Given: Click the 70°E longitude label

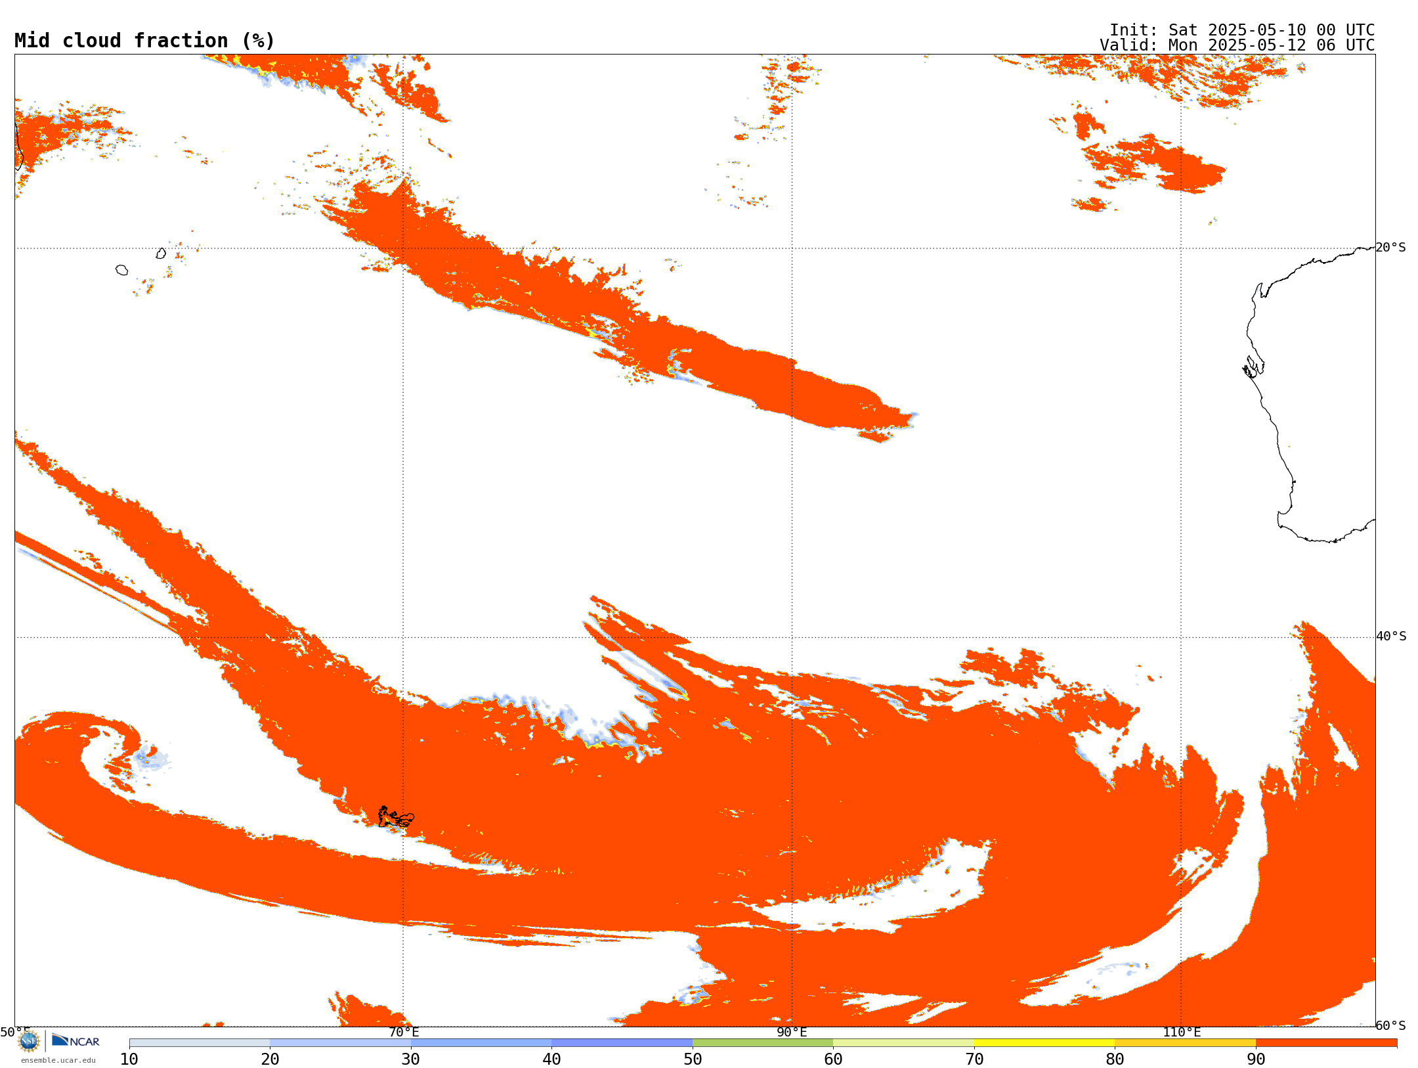Looking at the screenshot, I should tap(404, 1032).
